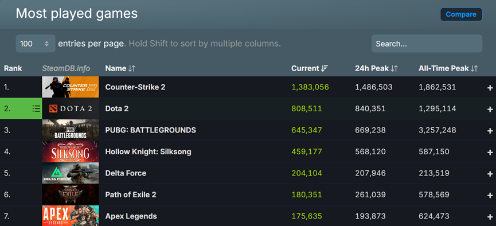Sort by 24h Peak column

[x=376, y=68]
